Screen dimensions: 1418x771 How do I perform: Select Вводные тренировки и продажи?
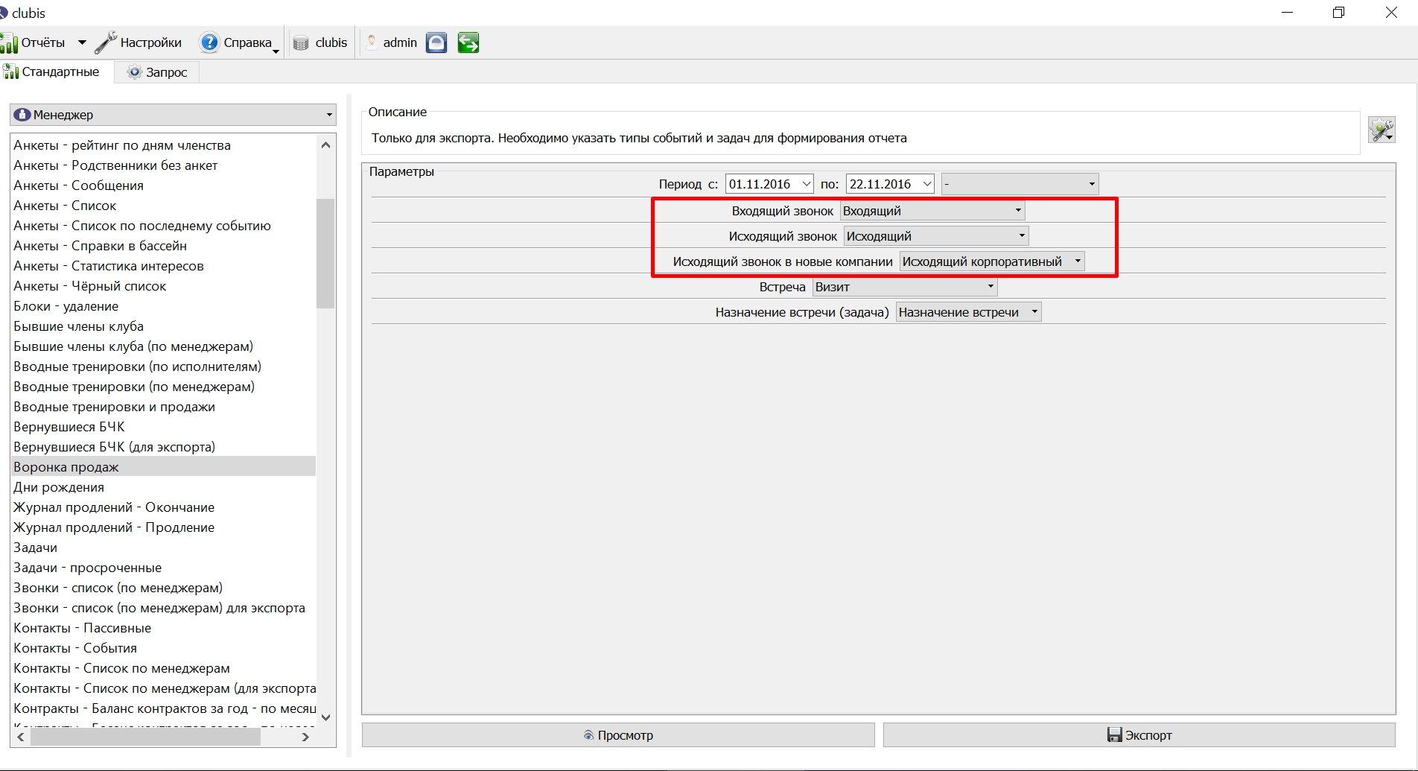pos(164,407)
